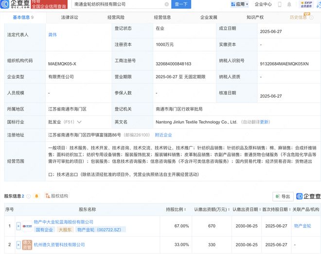Click 更新 next to the English name
This screenshot has width=321, height=254.
click(264, 122)
